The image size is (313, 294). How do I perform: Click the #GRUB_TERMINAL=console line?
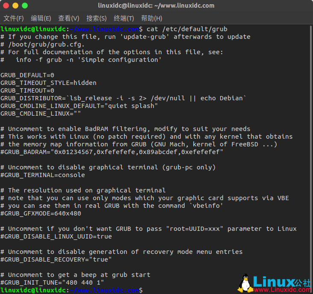[x=43, y=175]
